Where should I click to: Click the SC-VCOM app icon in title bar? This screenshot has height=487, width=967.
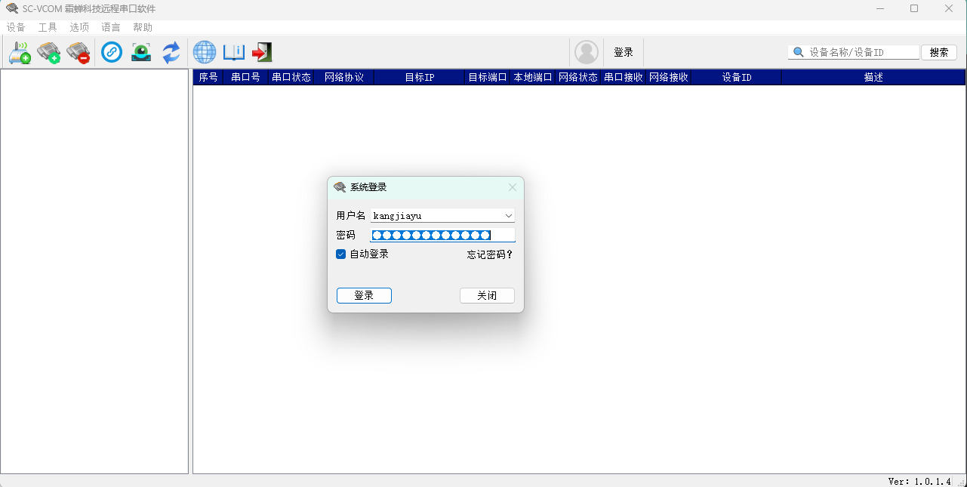point(12,8)
